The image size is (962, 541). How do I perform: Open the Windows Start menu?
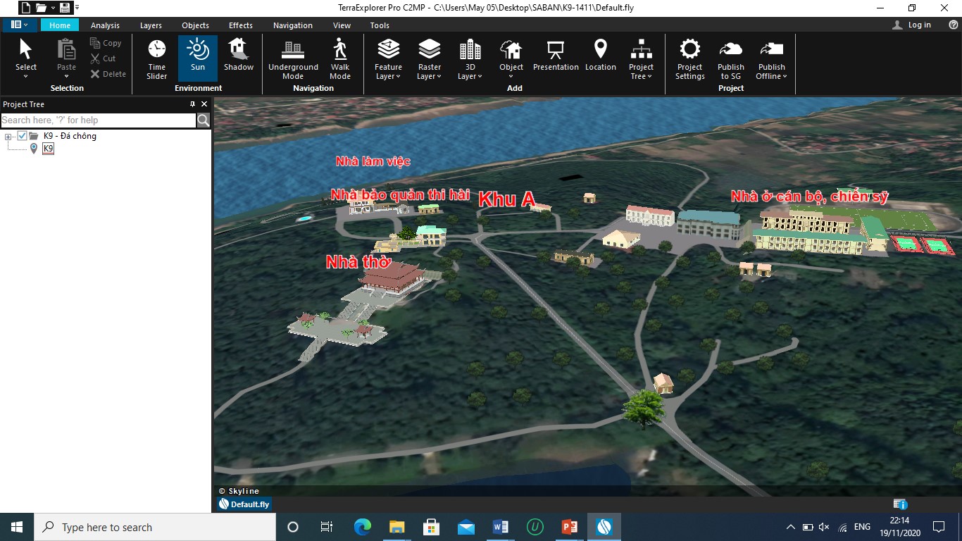point(17,527)
